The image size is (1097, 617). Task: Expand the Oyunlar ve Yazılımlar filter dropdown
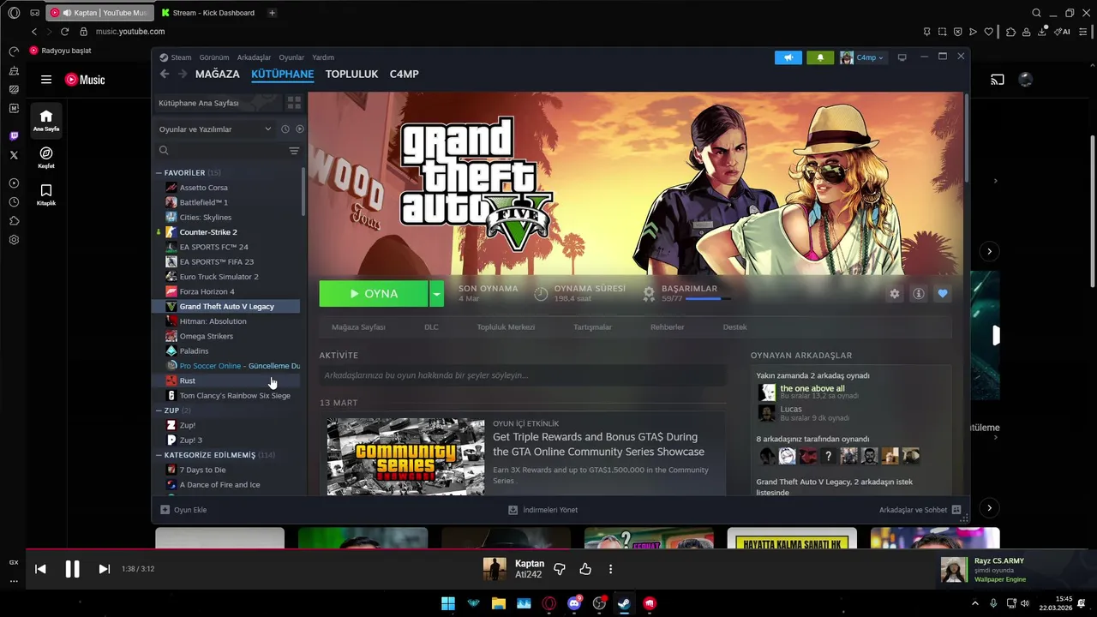[x=214, y=129]
